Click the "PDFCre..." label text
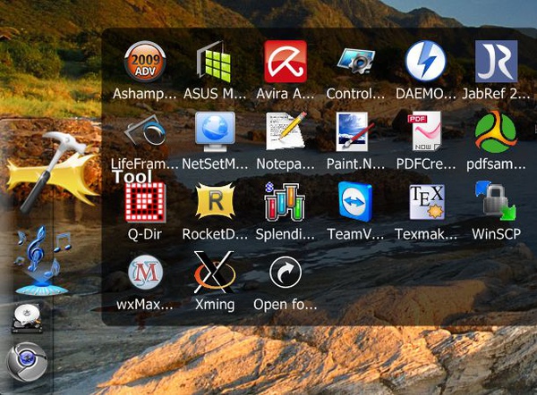 (426, 164)
